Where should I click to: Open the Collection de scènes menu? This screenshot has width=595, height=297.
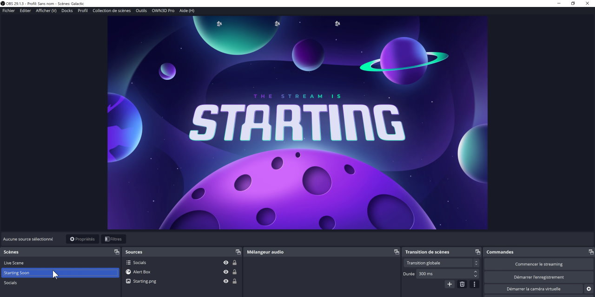[x=112, y=11]
